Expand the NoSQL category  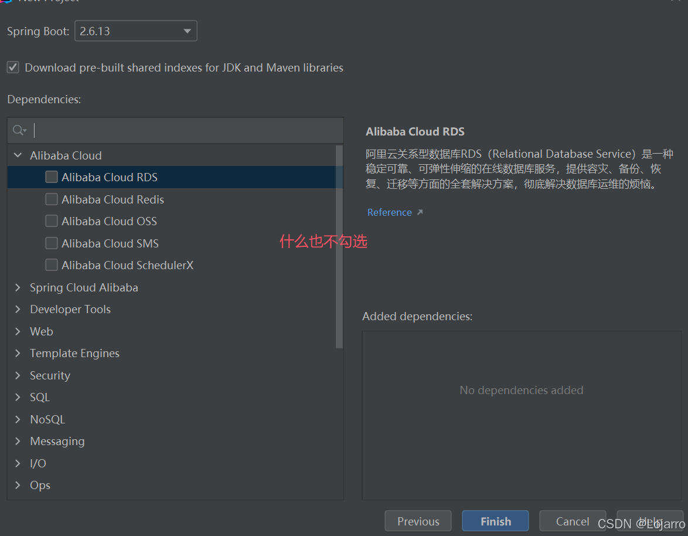pos(18,419)
